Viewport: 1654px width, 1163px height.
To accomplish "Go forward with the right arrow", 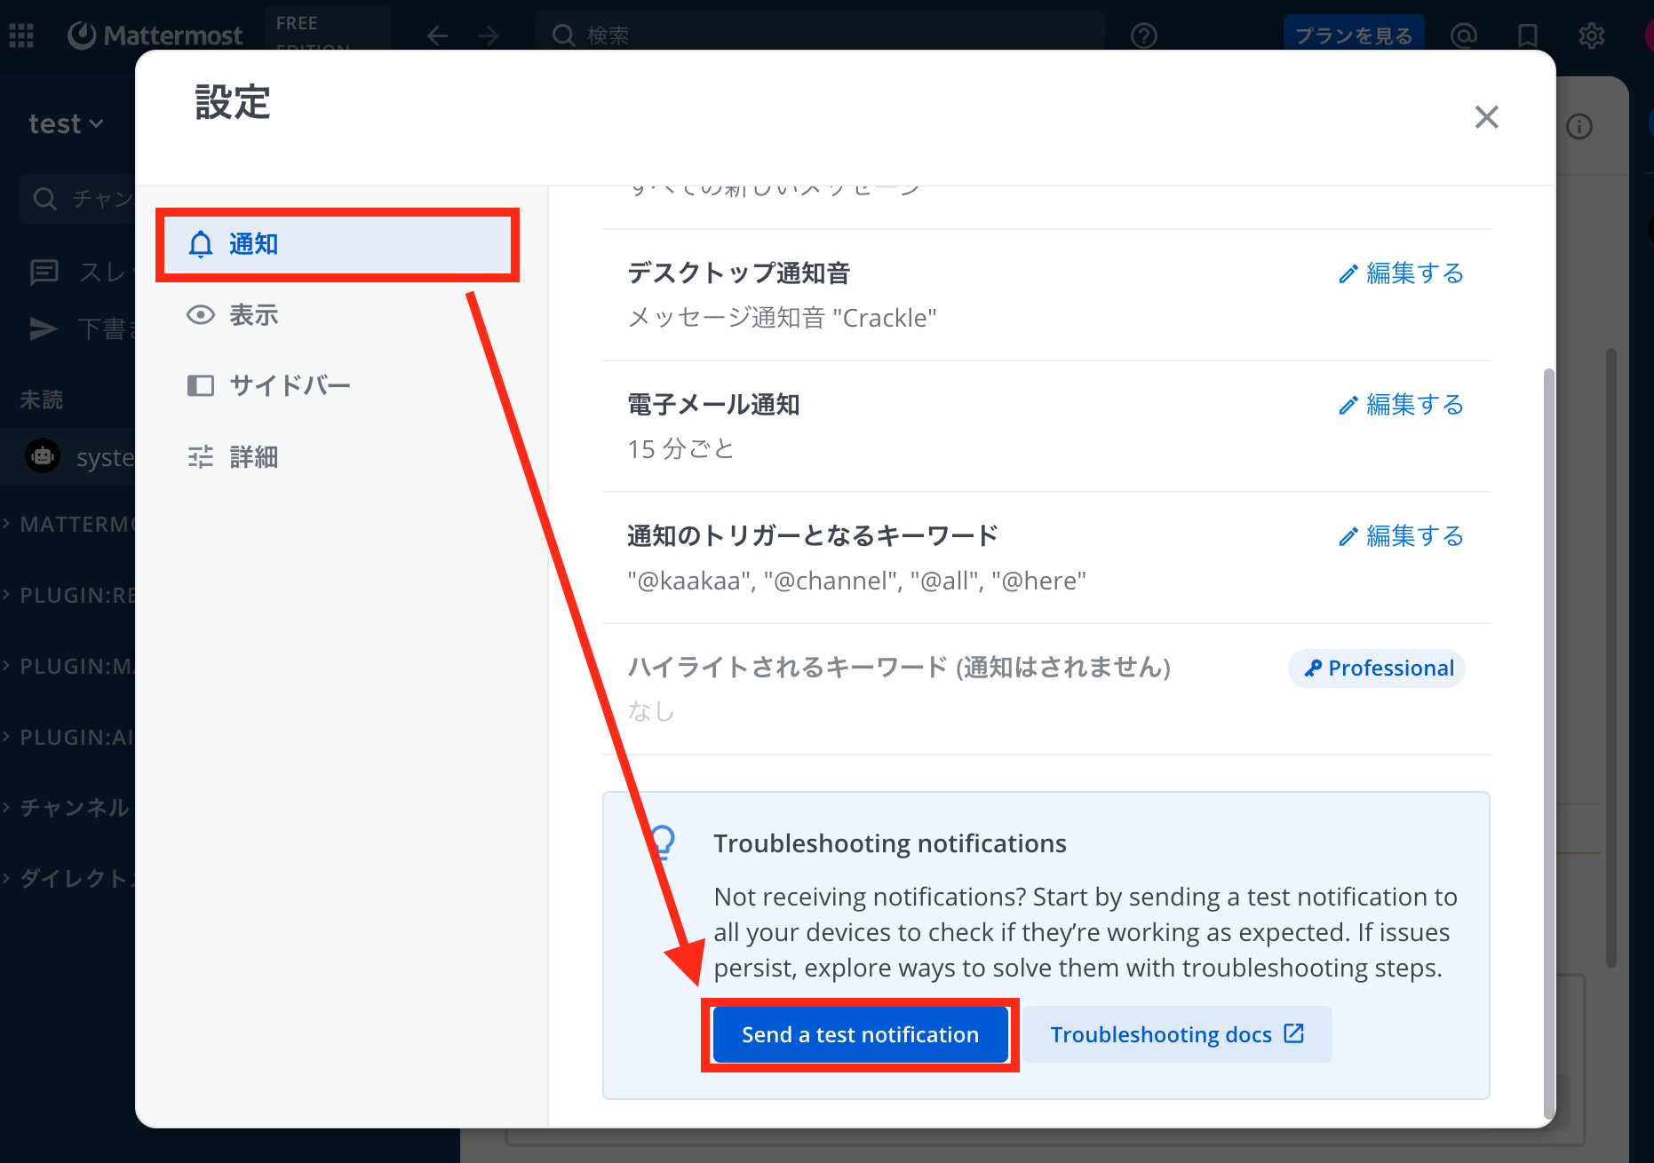I will (489, 36).
